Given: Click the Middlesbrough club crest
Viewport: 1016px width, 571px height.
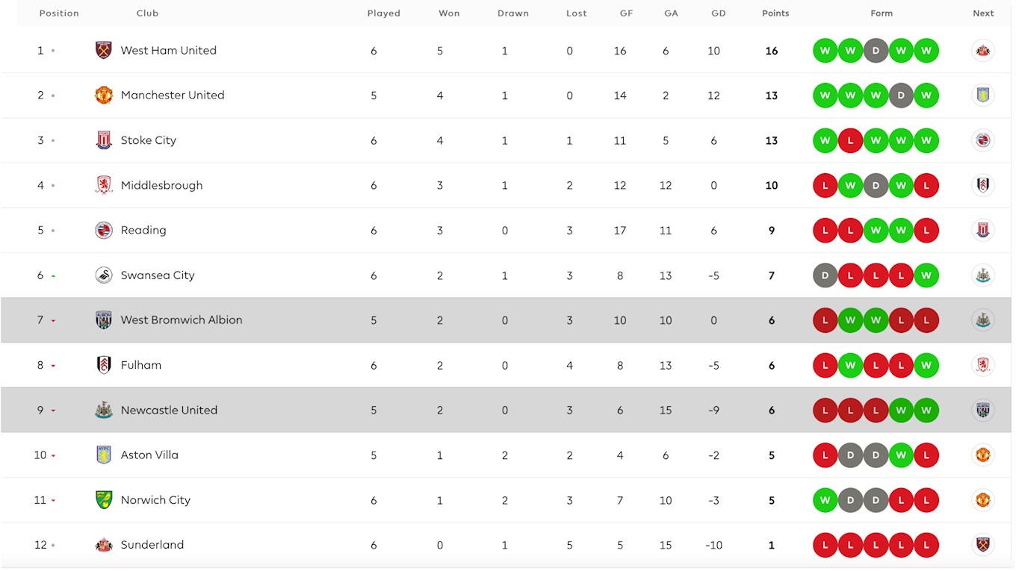Looking at the screenshot, I should coord(104,185).
